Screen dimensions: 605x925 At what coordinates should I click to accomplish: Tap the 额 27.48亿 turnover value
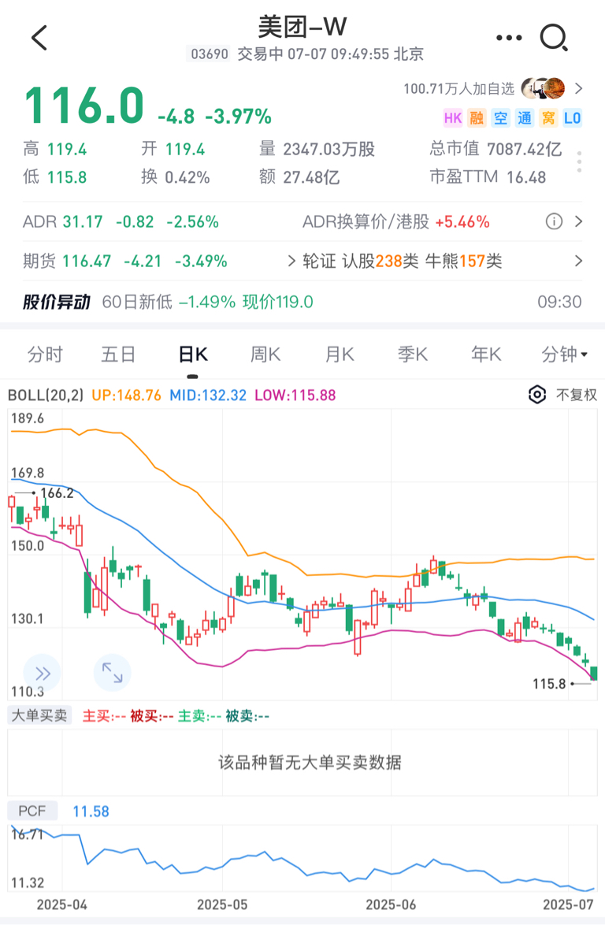[311, 177]
